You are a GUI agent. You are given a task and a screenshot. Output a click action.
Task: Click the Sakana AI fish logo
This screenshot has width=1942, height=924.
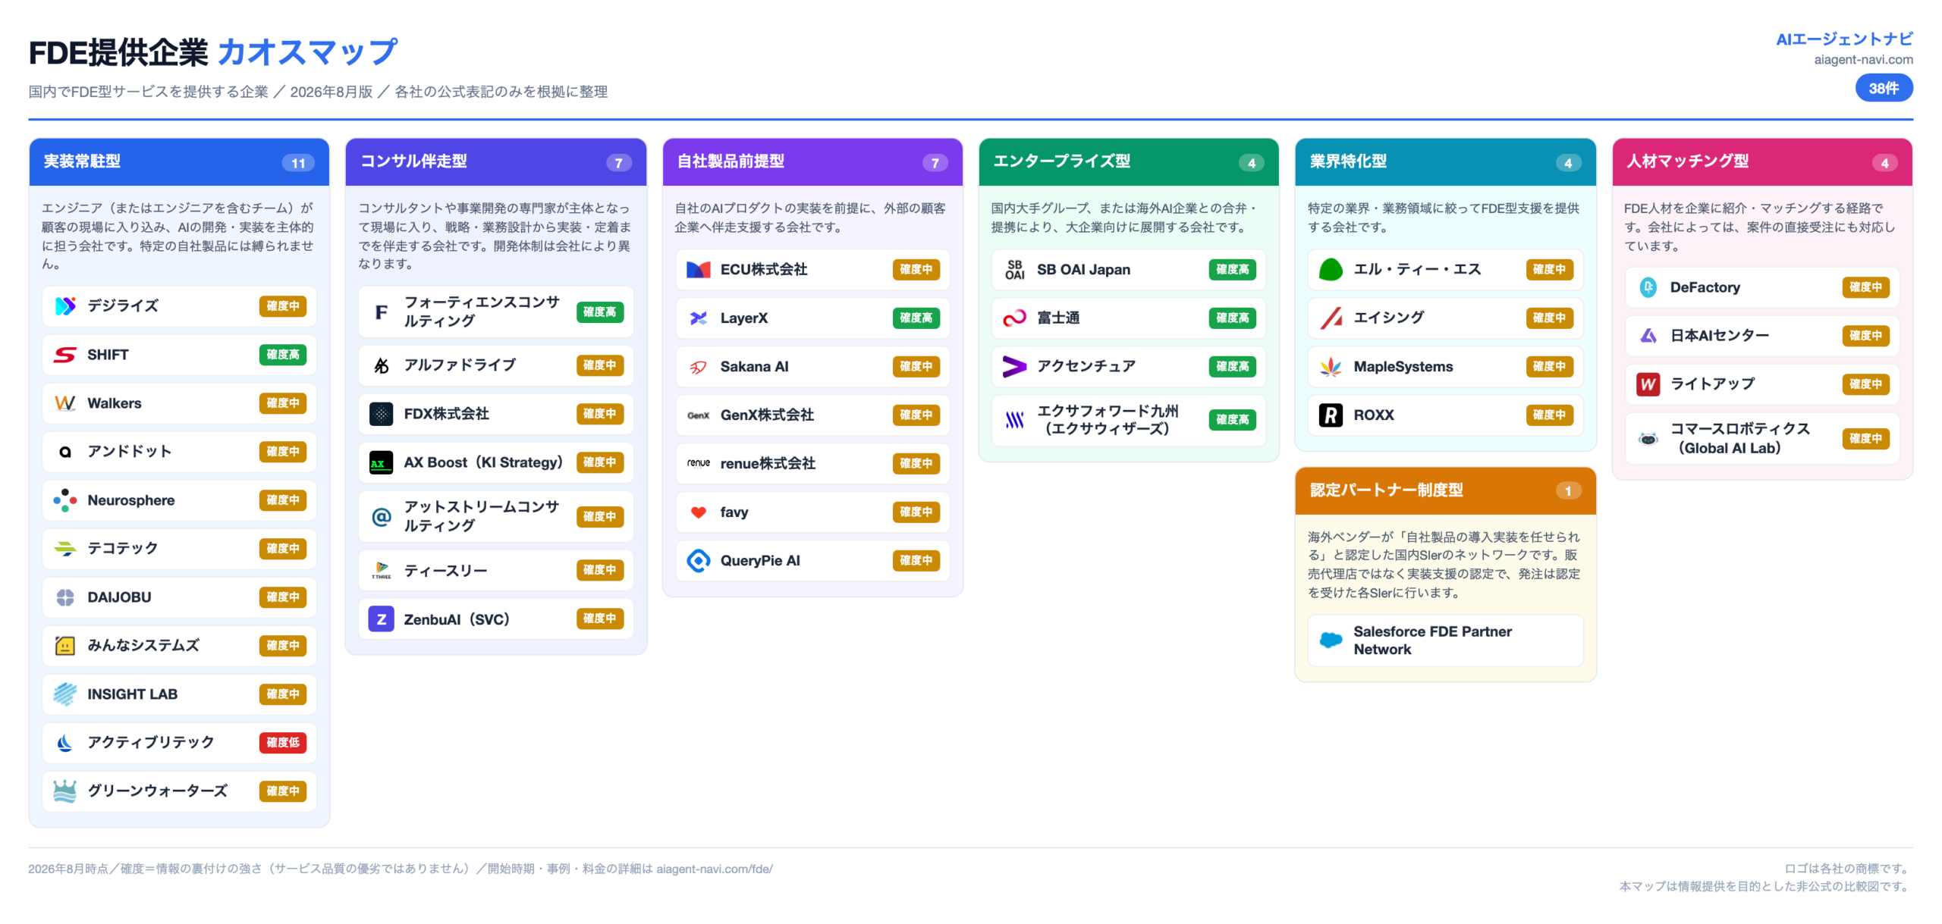click(698, 367)
